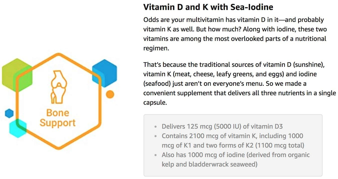Image resolution: width=338 pixels, height=179 pixels.
Task: Click the word 'capsule.' ending the second paragraph
Action: click(x=155, y=102)
